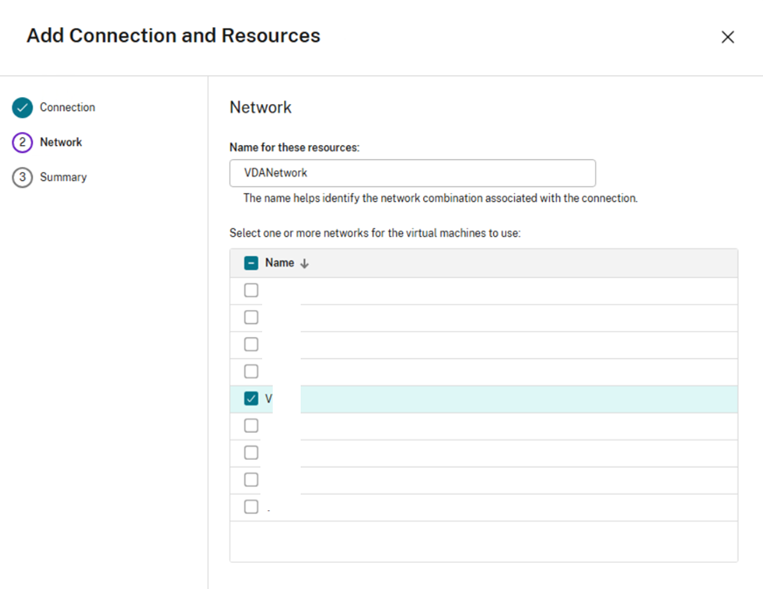Image resolution: width=763 pixels, height=589 pixels.
Task: Enable the second network row checkbox
Action: click(x=251, y=317)
